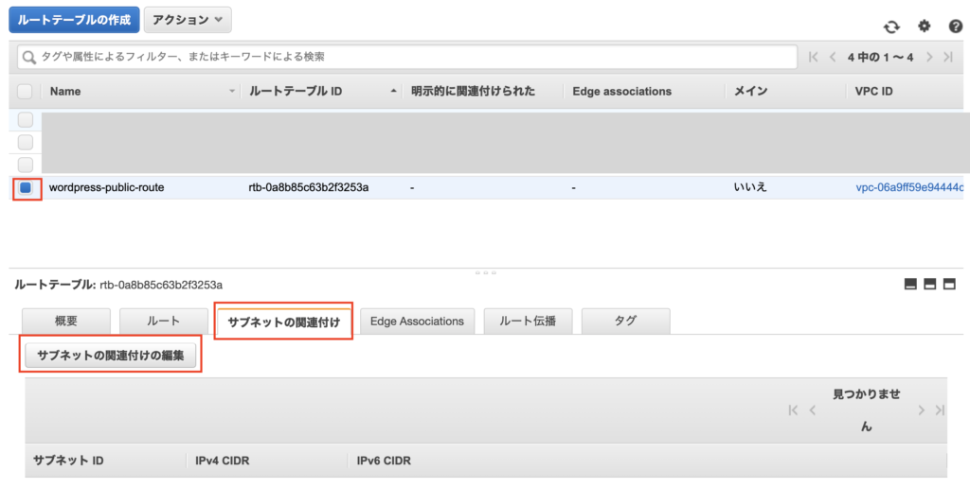Open the Name column filter arrow
Image resolution: width=970 pixels, height=488 pixels.
[x=233, y=92]
